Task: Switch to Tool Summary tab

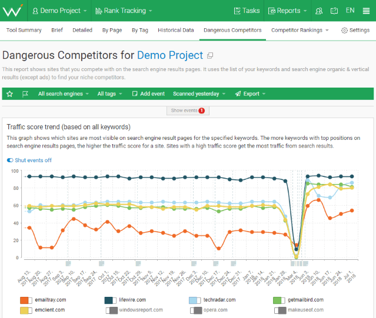Action: click(24, 30)
